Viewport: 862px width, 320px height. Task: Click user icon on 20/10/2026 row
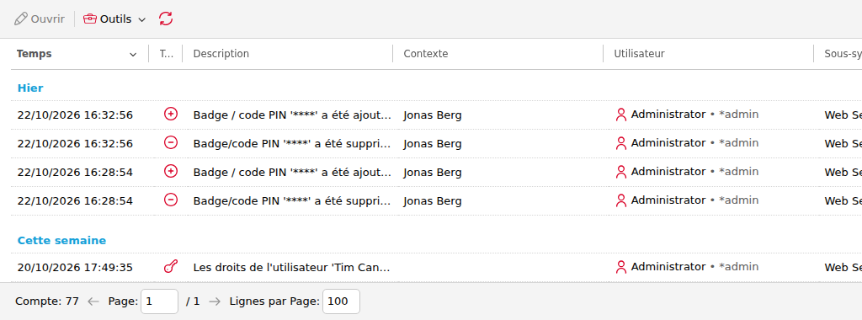point(621,267)
